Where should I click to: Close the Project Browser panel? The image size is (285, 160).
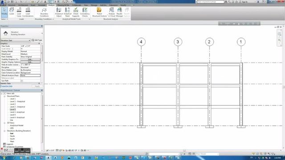click(x=42, y=90)
